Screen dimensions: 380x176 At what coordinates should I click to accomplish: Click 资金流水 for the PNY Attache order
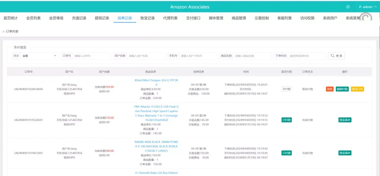[x=345, y=120]
